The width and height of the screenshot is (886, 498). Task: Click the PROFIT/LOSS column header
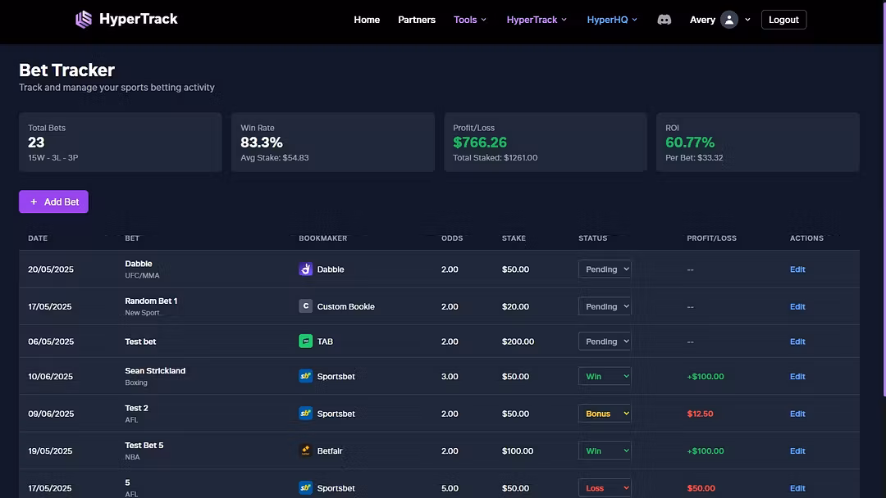(711, 238)
